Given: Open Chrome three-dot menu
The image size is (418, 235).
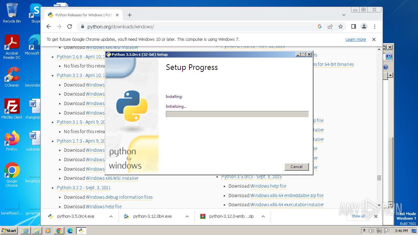Looking at the screenshot, I should (x=375, y=26).
